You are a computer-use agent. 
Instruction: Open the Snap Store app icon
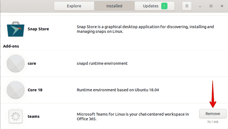pos(15,29)
